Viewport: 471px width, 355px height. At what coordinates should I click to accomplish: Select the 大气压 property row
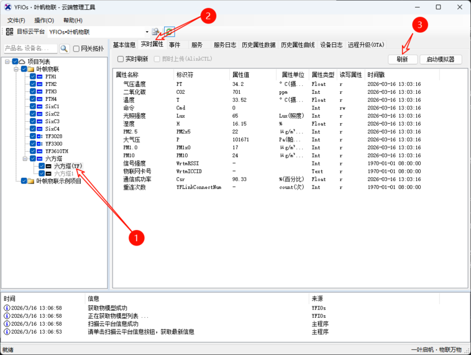tap(277, 139)
